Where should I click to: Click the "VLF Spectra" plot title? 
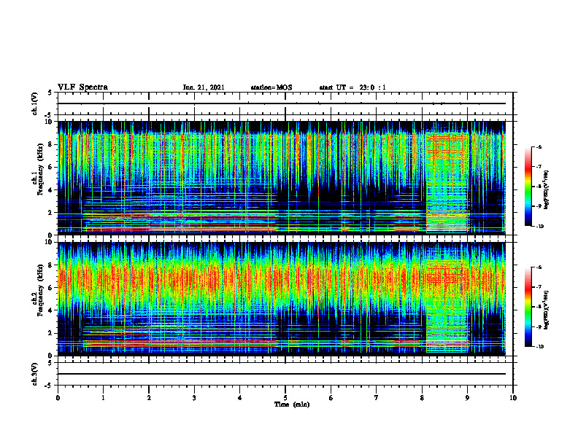(82, 87)
